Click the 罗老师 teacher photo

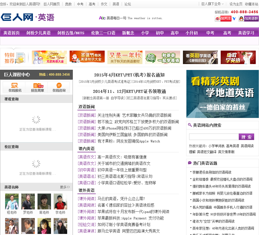(x=28, y=201)
